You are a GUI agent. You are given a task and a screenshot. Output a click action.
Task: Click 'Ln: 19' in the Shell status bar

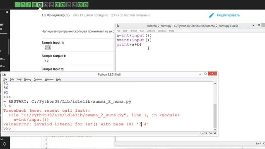[x=203, y=133]
